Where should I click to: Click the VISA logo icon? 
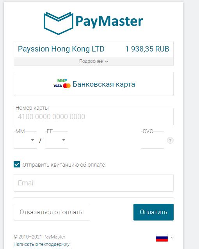tap(58, 86)
